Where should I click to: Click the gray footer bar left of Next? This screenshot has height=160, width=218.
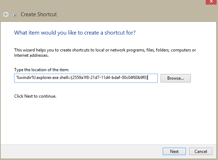coord(81,152)
